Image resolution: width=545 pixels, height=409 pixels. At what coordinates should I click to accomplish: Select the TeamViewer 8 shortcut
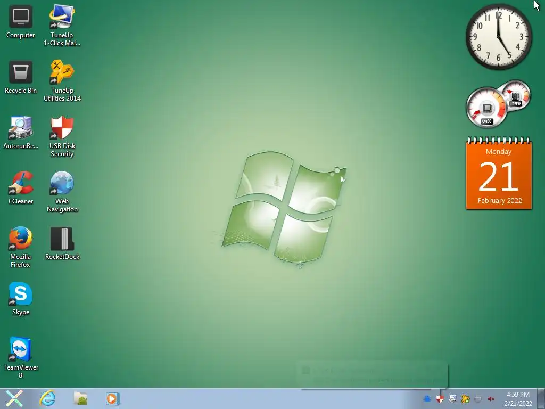[x=21, y=357]
